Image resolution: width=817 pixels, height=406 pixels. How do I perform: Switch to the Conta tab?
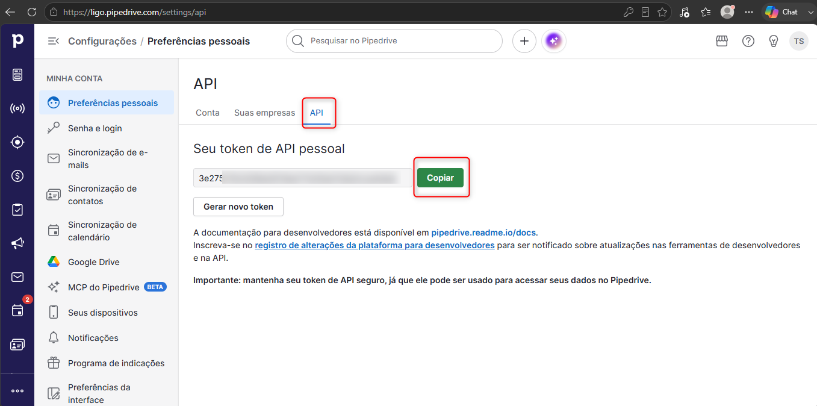[x=208, y=113]
